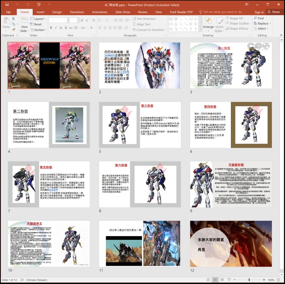
Task: Increase font size with larger A icon
Action: pos(82,20)
